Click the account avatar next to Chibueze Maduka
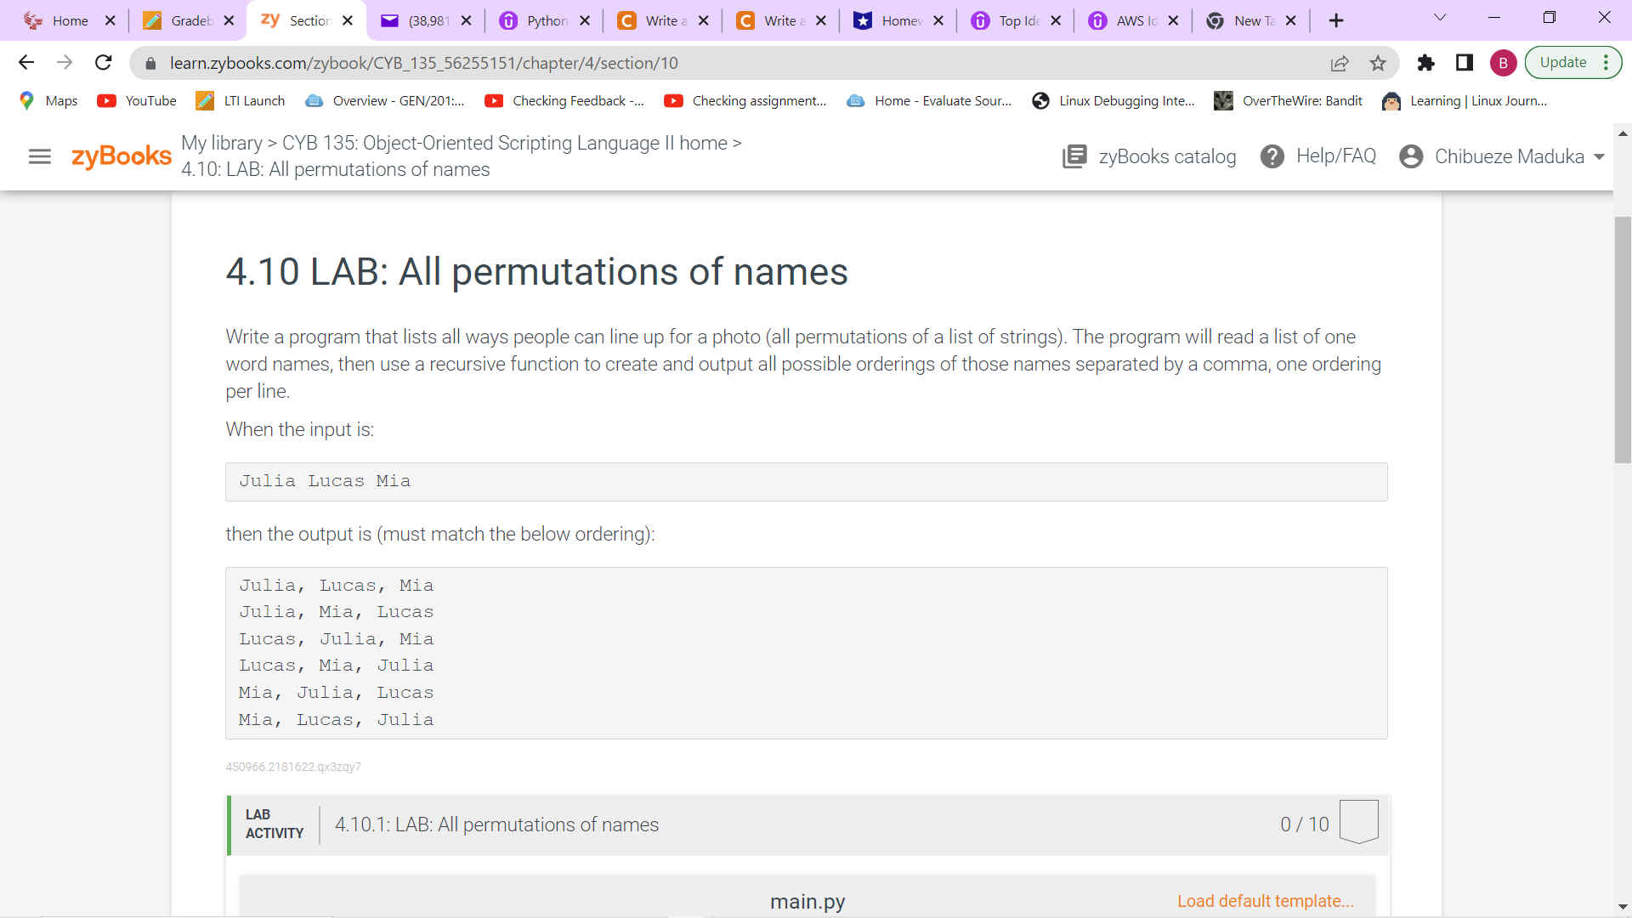The width and height of the screenshot is (1632, 918). point(1411,156)
